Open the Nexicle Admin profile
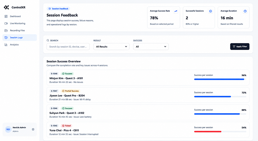The image size is (258, 141). (x=20, y=129)
